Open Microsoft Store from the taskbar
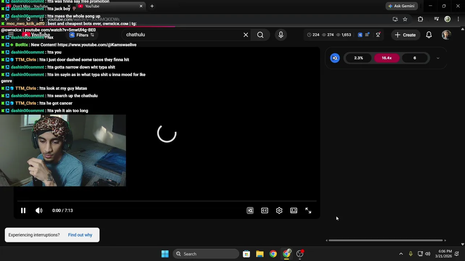Viewport: 465px width, 261px height. point(246,254)
